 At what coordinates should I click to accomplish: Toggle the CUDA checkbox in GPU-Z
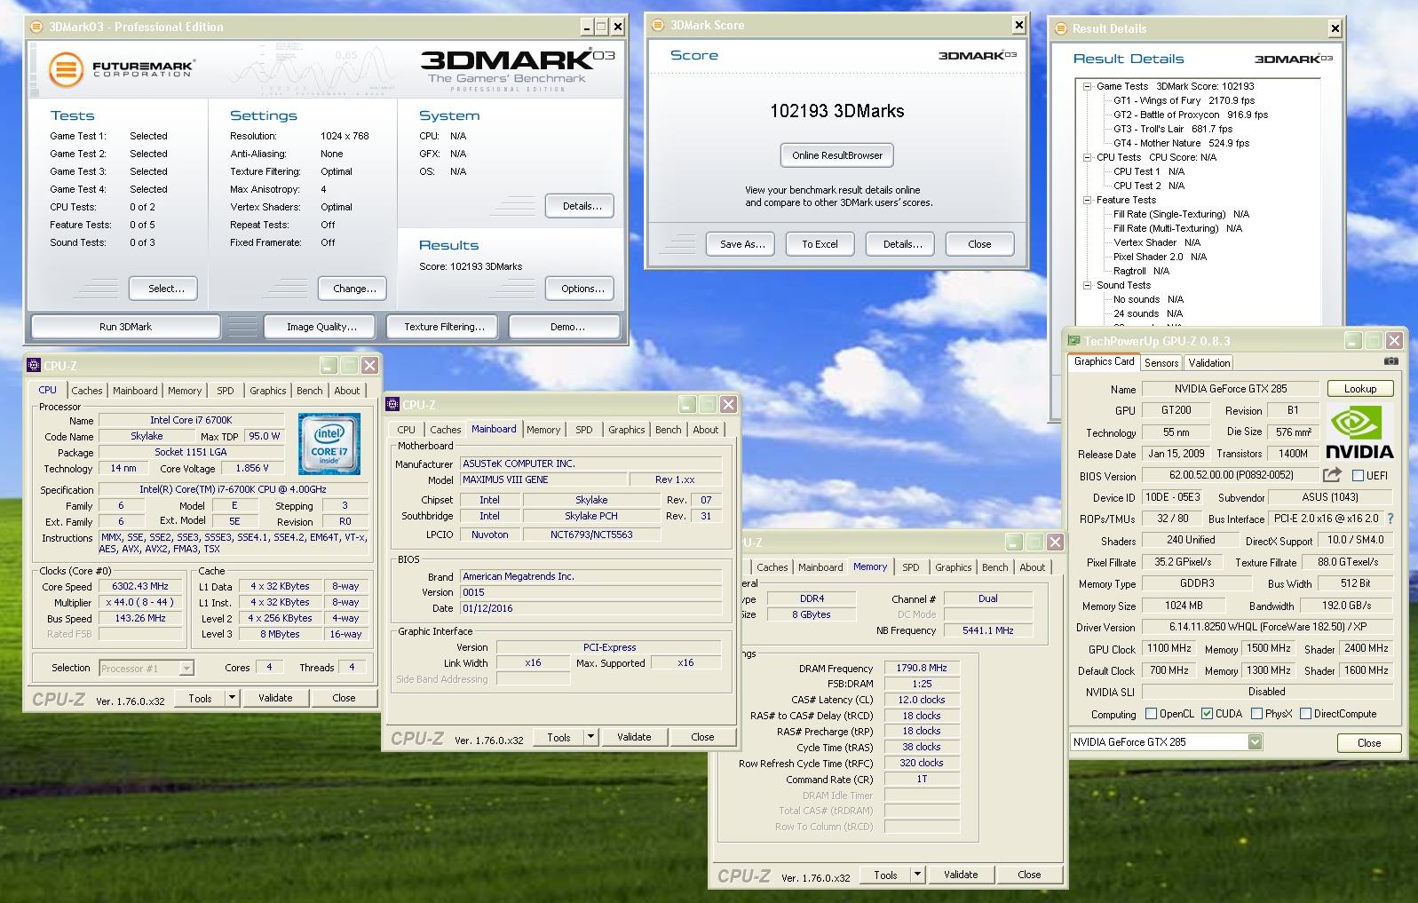[1207, 713]
